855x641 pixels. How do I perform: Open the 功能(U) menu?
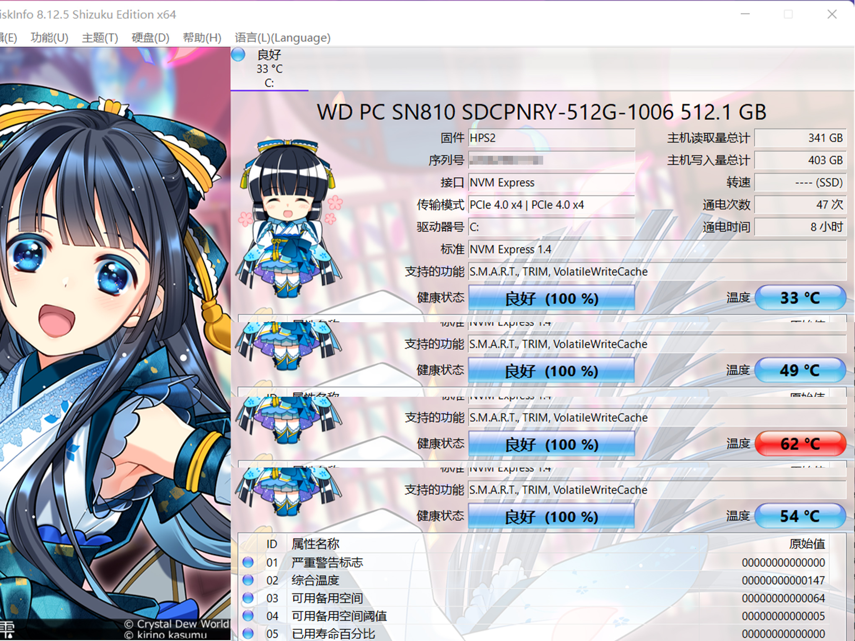pyautogui.click(x=49, y=38)
